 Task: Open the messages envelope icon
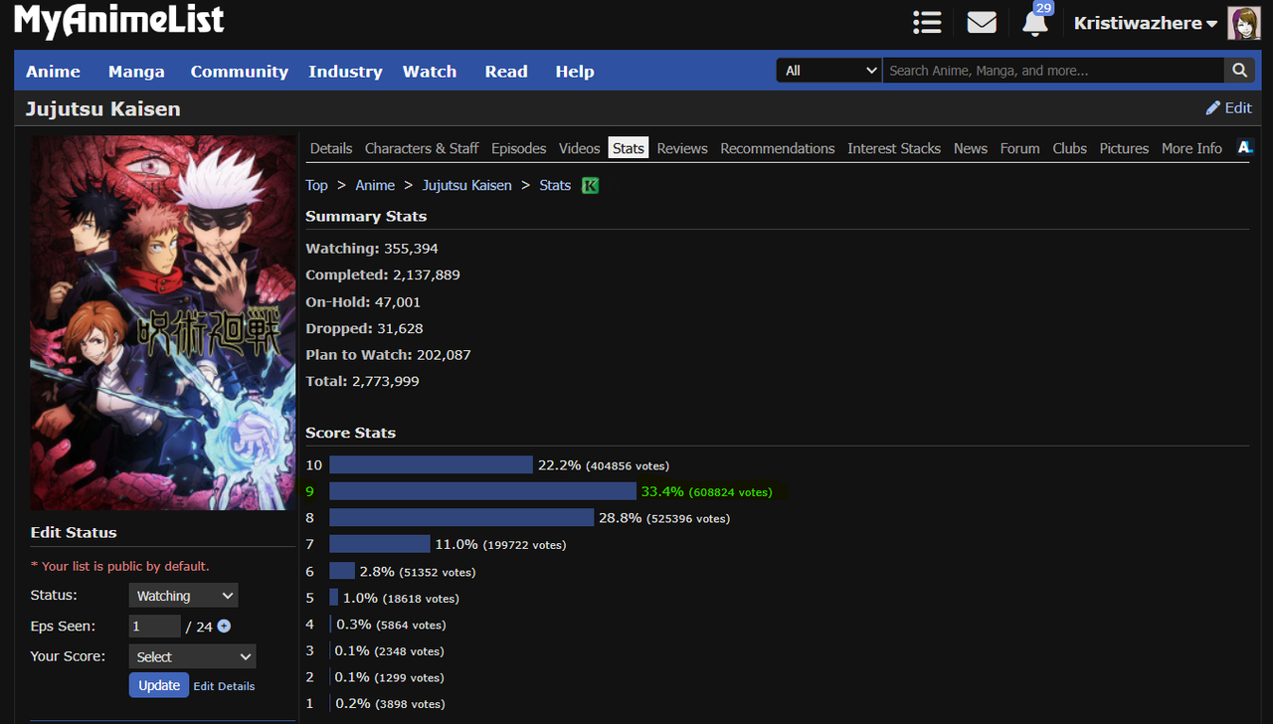(x=982, y=22)
